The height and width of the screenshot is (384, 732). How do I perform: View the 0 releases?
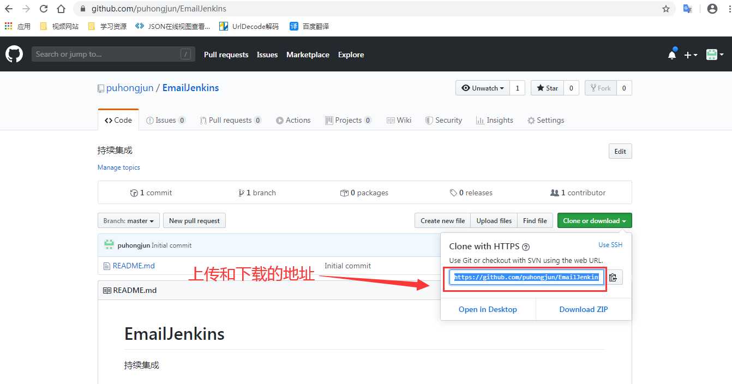471,193
